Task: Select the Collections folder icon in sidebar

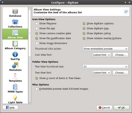Action: click(x=15, y=22)
